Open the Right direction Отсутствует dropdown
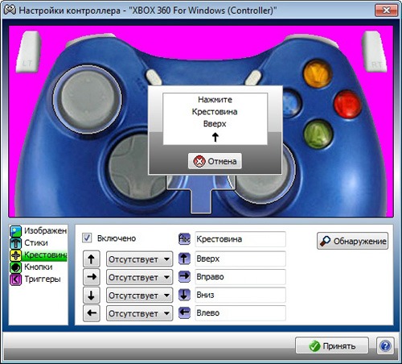This screenshot has height=364, width=402. click(x=139, y=277)
